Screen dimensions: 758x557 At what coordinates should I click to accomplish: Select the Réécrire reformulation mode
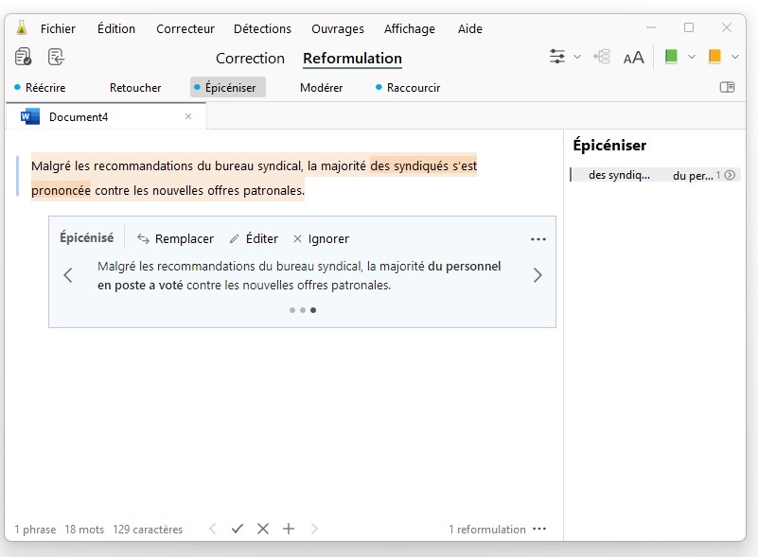coord(40,87)
